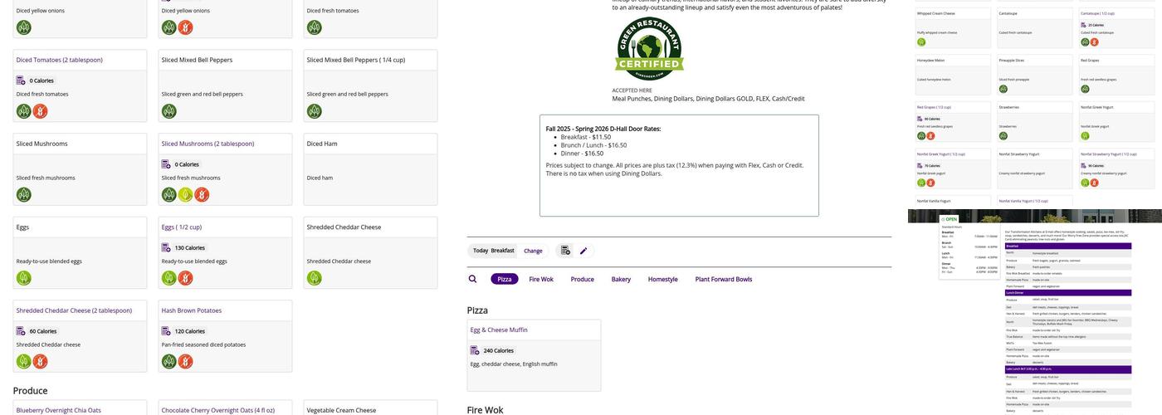Switch to the Fire Wok tab

(x=541, y=280)
